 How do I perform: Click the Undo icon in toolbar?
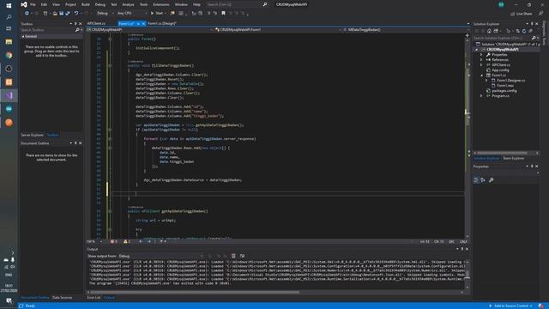(76, 14)
